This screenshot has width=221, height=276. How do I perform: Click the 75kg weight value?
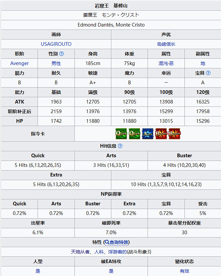point(130,63)
